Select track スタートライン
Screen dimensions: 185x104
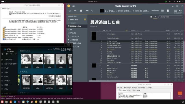pos(137,69)
